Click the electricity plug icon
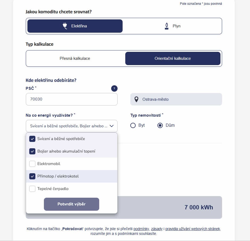 tap(65, 26)
